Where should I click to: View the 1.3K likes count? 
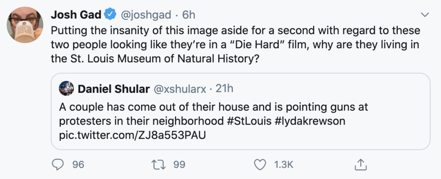pos(284,165)
